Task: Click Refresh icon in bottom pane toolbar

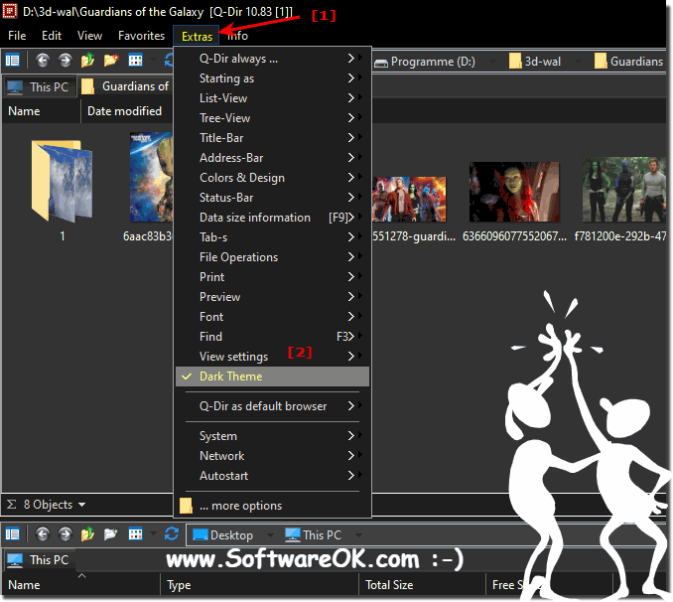Action: (172, 534)
